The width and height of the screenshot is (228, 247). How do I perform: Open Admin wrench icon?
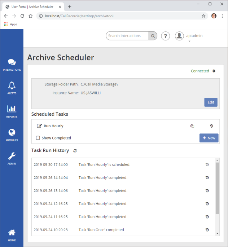point(12,158)
